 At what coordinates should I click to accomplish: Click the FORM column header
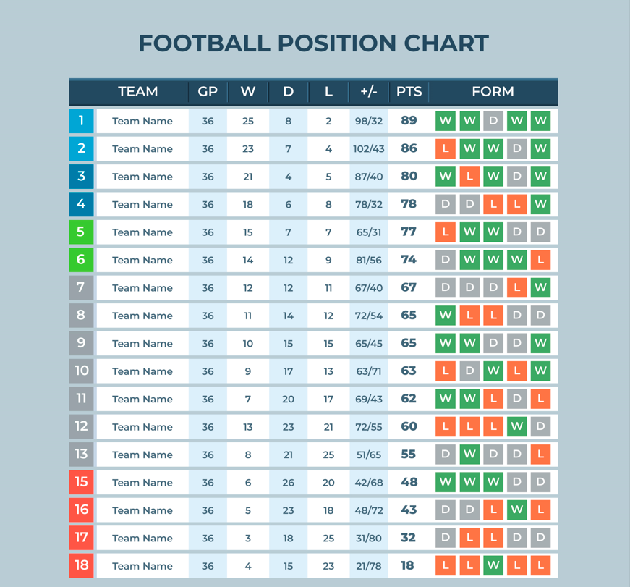(493, 92)
